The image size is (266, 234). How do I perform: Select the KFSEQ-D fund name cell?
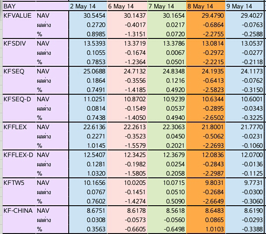(x=16, y=100)
